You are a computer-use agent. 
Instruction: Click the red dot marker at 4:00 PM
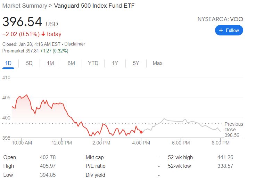pyautogui.click(x=141, y=132)
